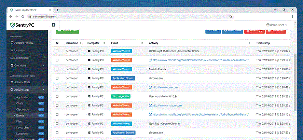Viewport: 303px width, 140px height.
Task: Open the demo_user dropdown arrow
Action: click(286, 25)
